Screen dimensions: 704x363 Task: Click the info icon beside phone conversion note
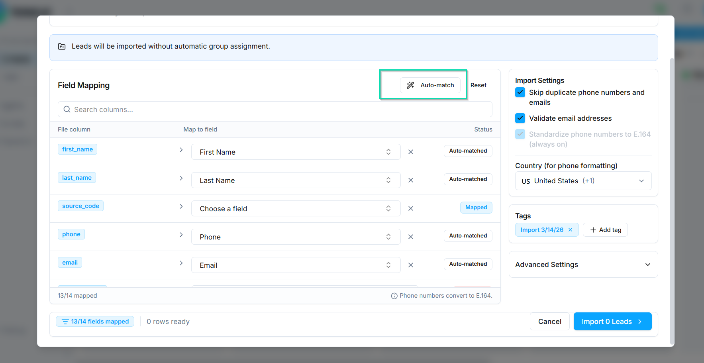(x=394, y=296)
